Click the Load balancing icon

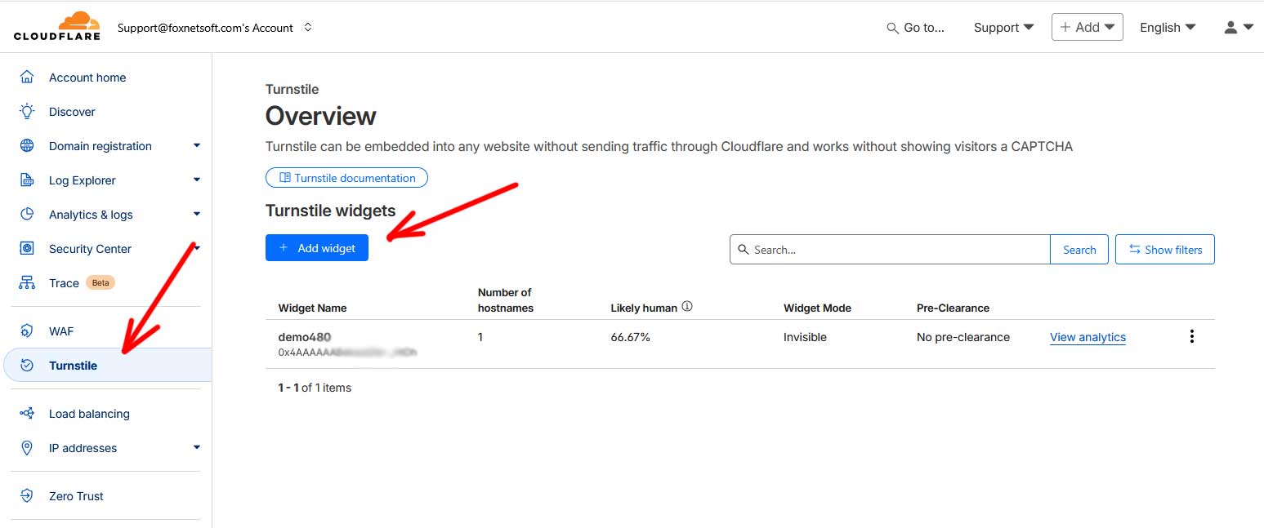point(27,414)
